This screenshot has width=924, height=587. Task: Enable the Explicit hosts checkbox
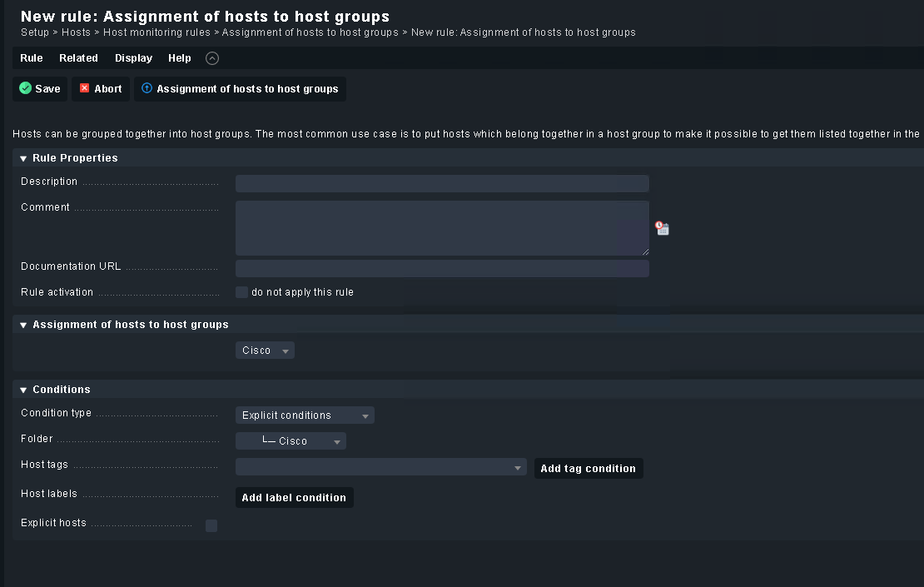[211, 525]
